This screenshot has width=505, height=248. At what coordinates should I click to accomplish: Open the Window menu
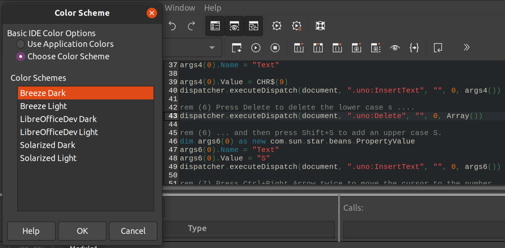[x=180, y=8]
